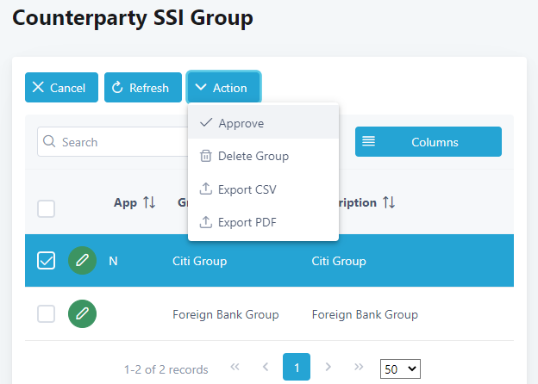
Task: Tick the Foreign Bank Group row checkbox
Action: click(47, 314)
